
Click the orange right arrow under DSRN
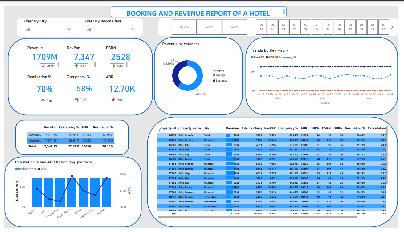[113, 66]
